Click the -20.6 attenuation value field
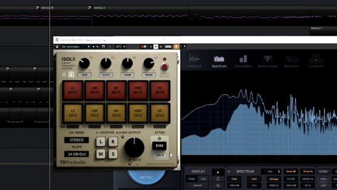The width and height of the screenshot is (337, 190). (159, 155)
